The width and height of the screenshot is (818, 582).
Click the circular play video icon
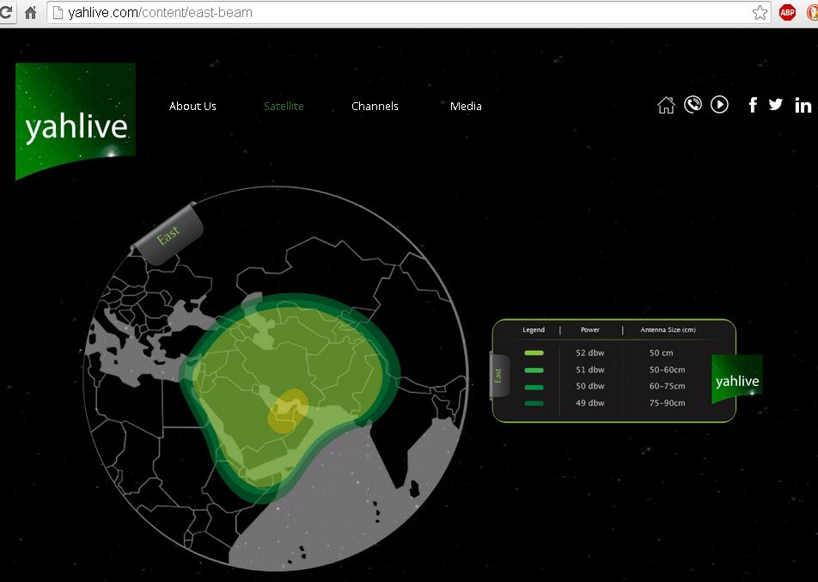click(x=720, y=105)
